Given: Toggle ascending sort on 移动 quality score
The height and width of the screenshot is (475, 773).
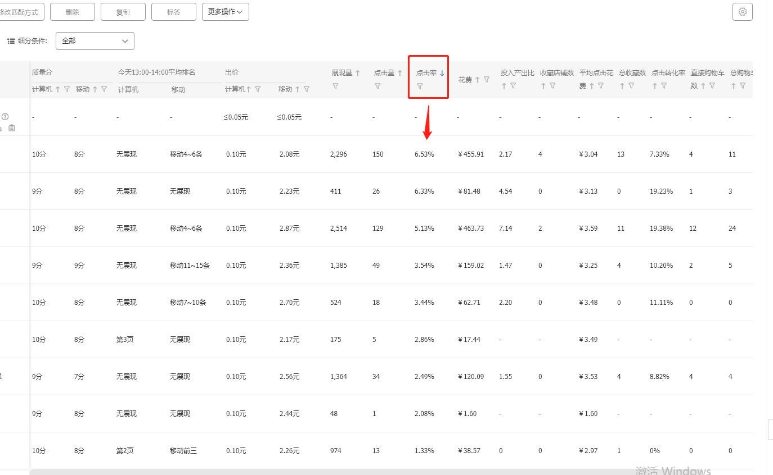Looking at the screenshot, I should pyautogui.click(x=95, y=89).
